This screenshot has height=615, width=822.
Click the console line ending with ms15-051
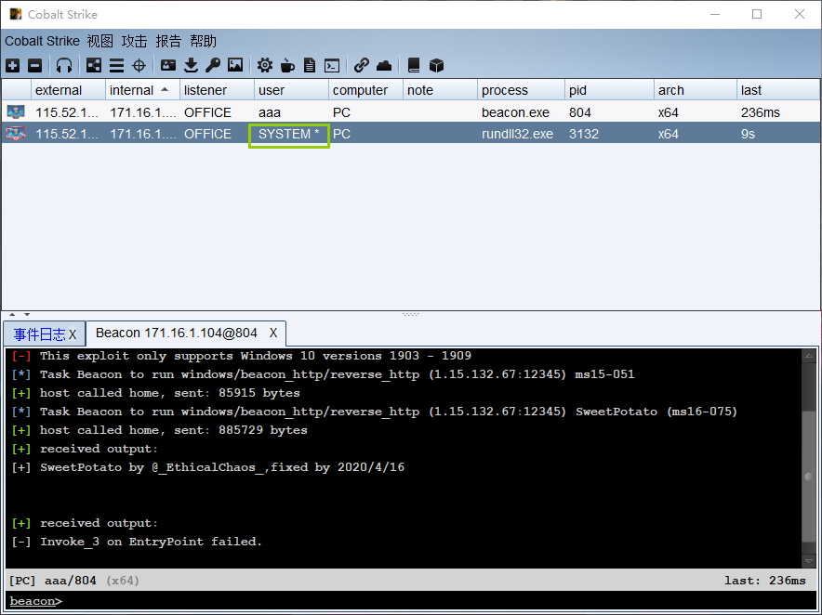(x=323, y=374)
